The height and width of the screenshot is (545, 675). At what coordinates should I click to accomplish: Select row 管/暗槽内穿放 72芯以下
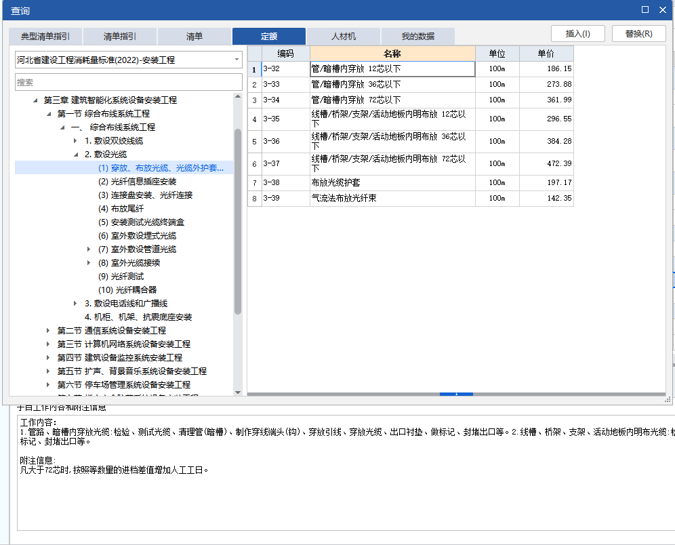tap(392, 100)
